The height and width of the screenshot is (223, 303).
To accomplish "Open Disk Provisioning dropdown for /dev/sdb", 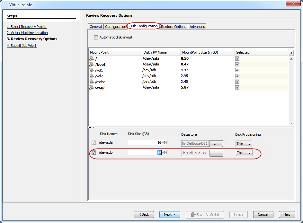I will (244, 153).
